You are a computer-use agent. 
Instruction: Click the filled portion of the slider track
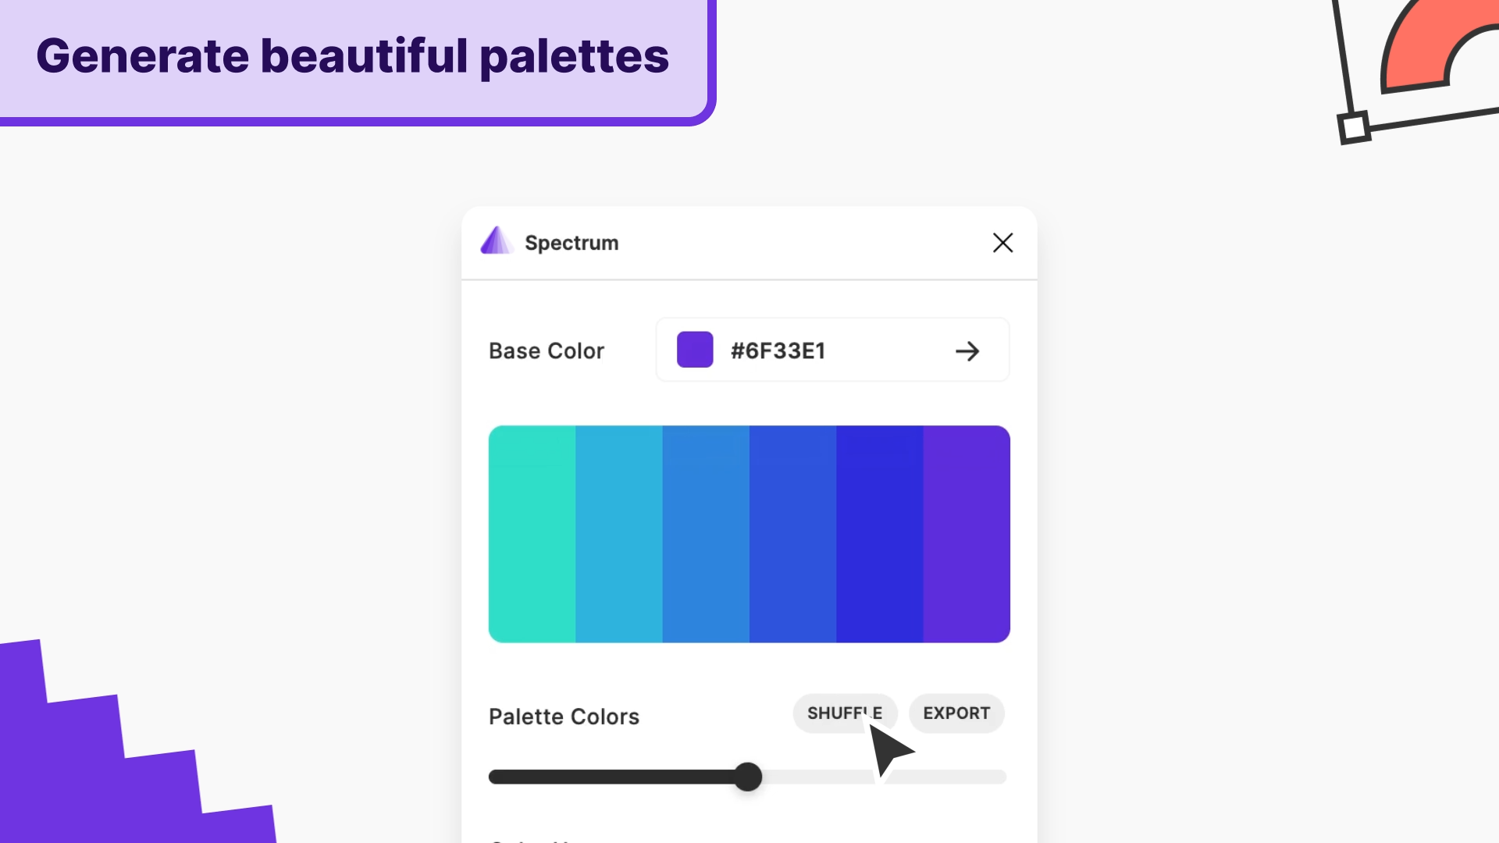tap(617, 777)
